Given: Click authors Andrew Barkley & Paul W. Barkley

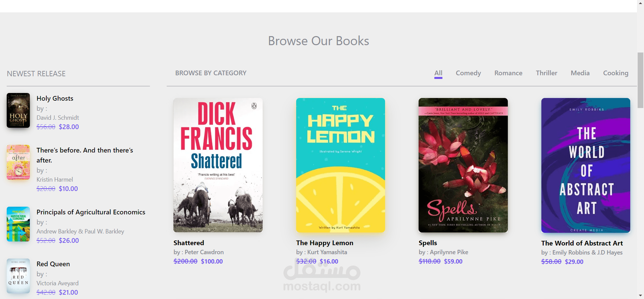Looking at the screenshot, I should 80,231.
